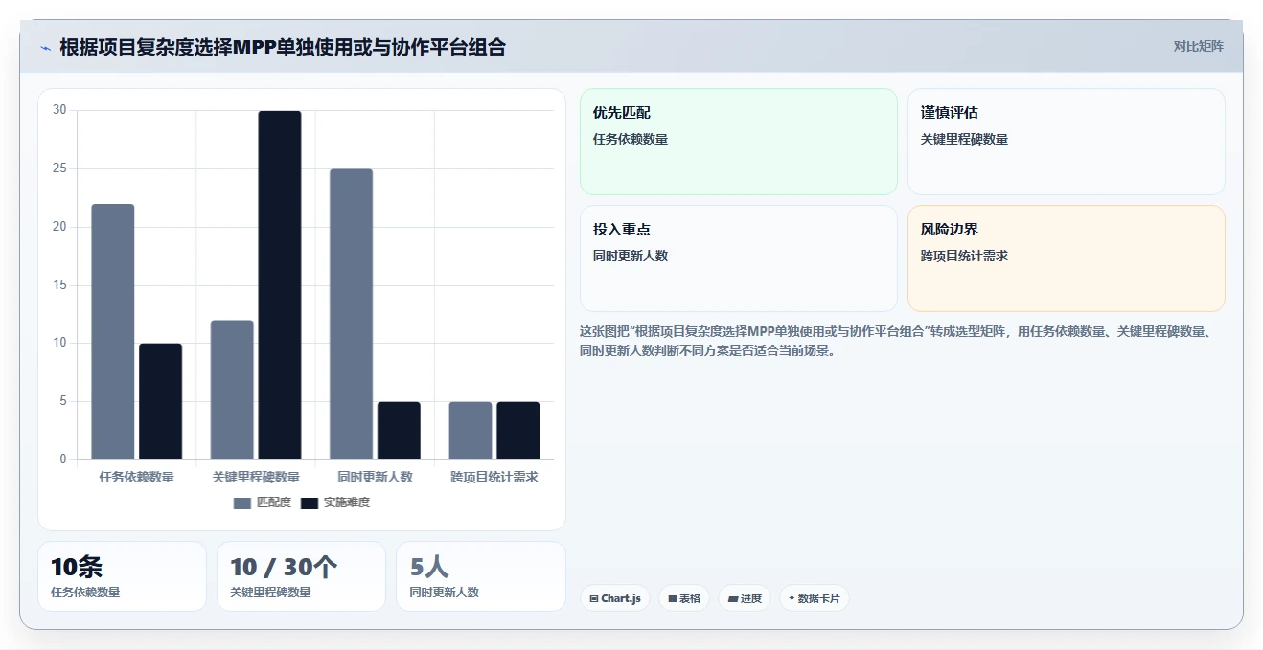
Task: Click the 表格 tag
Action: [x=684, y=598]
